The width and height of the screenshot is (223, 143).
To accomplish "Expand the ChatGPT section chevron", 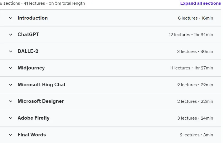I will click(10, 35).
